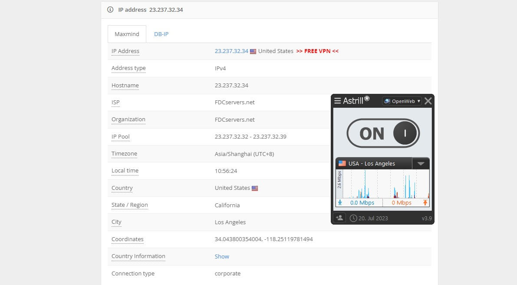Click the City label
Viewport: 517px width, 285px height.
pyautogui.click(x=116, y=222)
